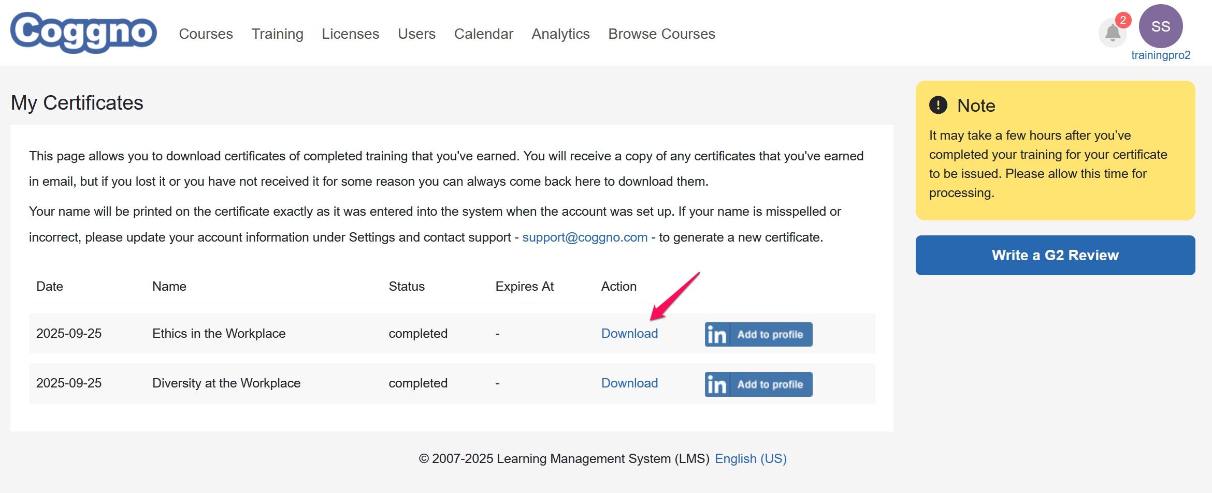Click the Coggno logo
The width and height of the screenshot is (1212, 493).
pyautogui.click(x=83, y=33)
